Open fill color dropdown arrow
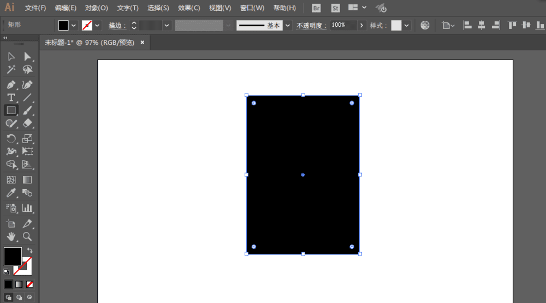This screenshot has height=303, width=546. click(74, 26)
